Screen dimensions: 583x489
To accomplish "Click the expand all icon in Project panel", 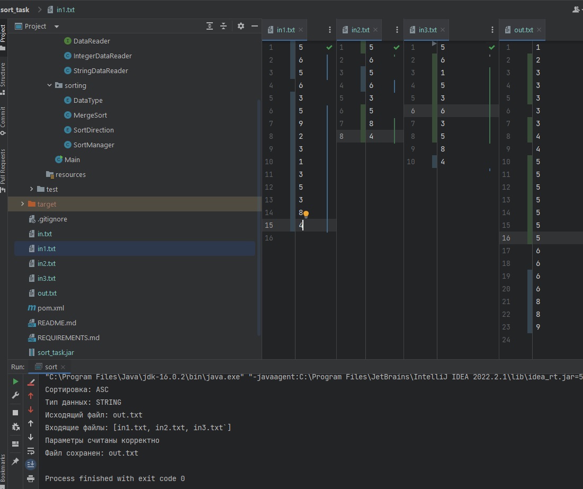I will coord(210,26).
